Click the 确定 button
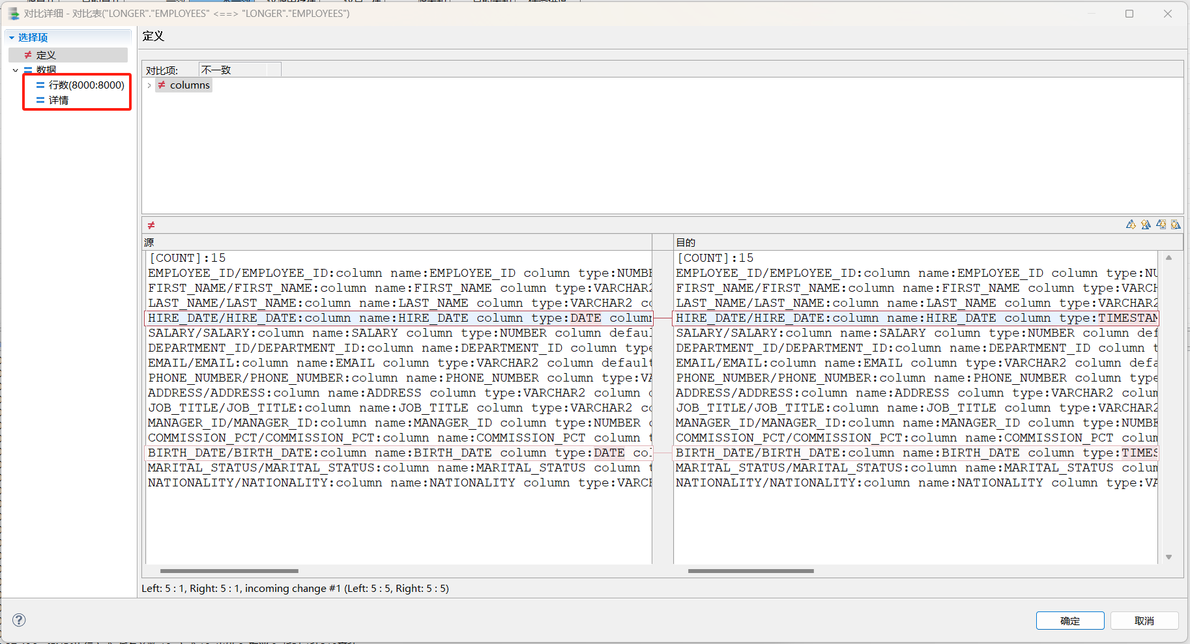The height and width of the screenshot is (644, 1190). click(x=1070, y=621)
